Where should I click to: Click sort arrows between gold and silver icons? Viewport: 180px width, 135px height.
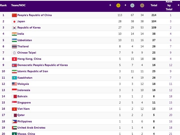click(x=125, y=5)
